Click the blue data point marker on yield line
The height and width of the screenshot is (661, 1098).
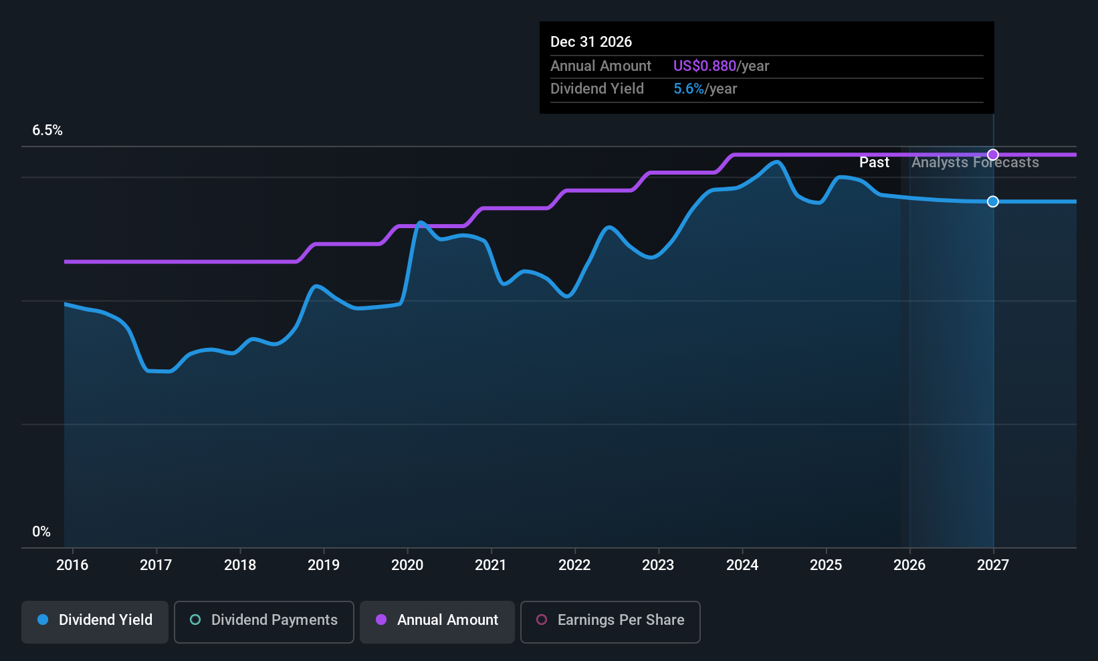pyautogui.click(x=992, y=201)
